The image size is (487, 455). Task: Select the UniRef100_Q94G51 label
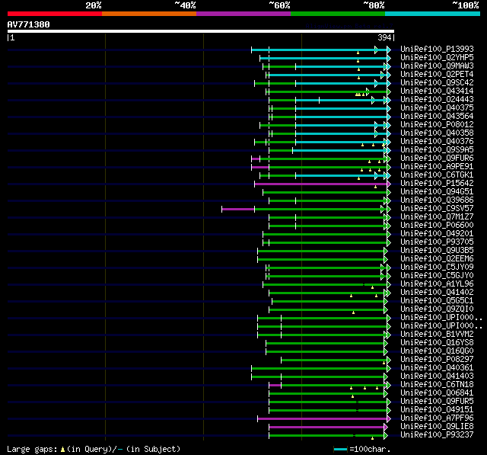tap(437, 192)
